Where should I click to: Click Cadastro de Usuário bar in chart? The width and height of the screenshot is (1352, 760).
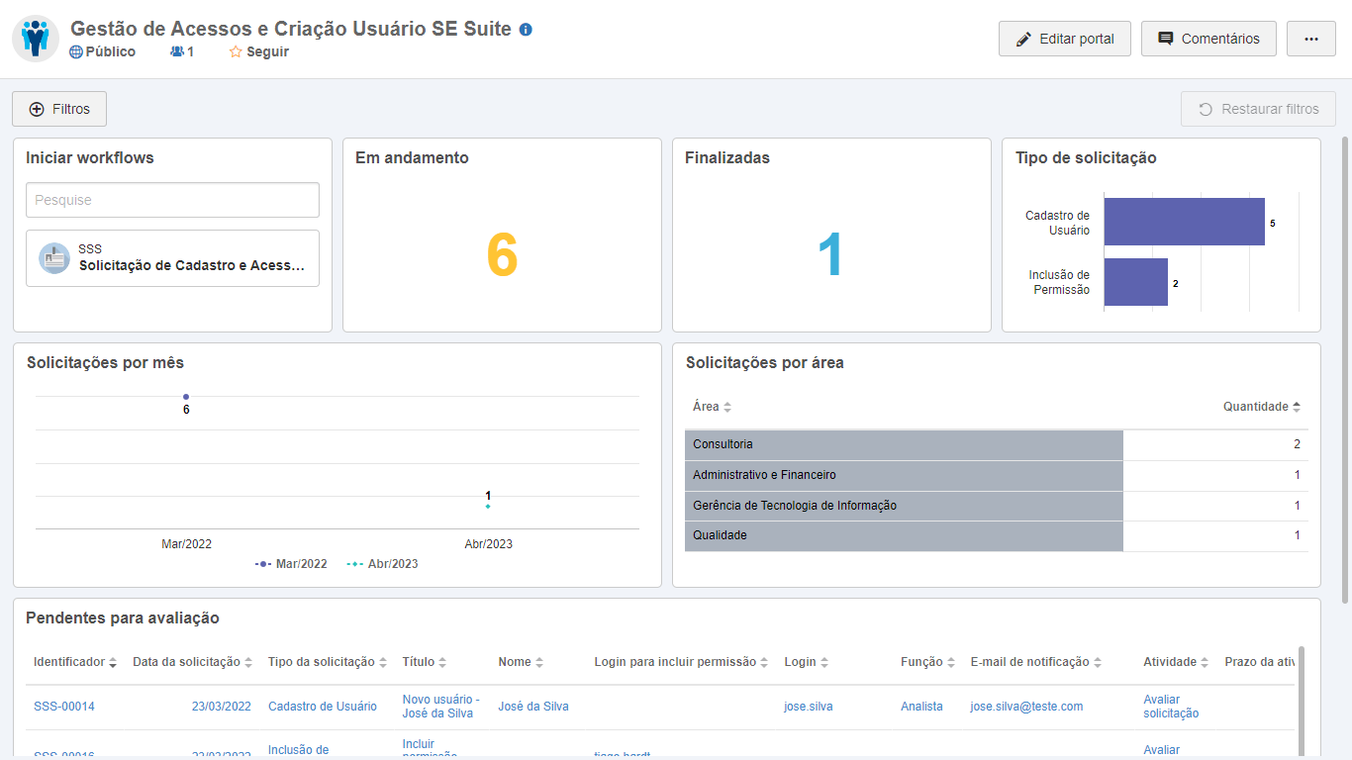(1184, 222)
